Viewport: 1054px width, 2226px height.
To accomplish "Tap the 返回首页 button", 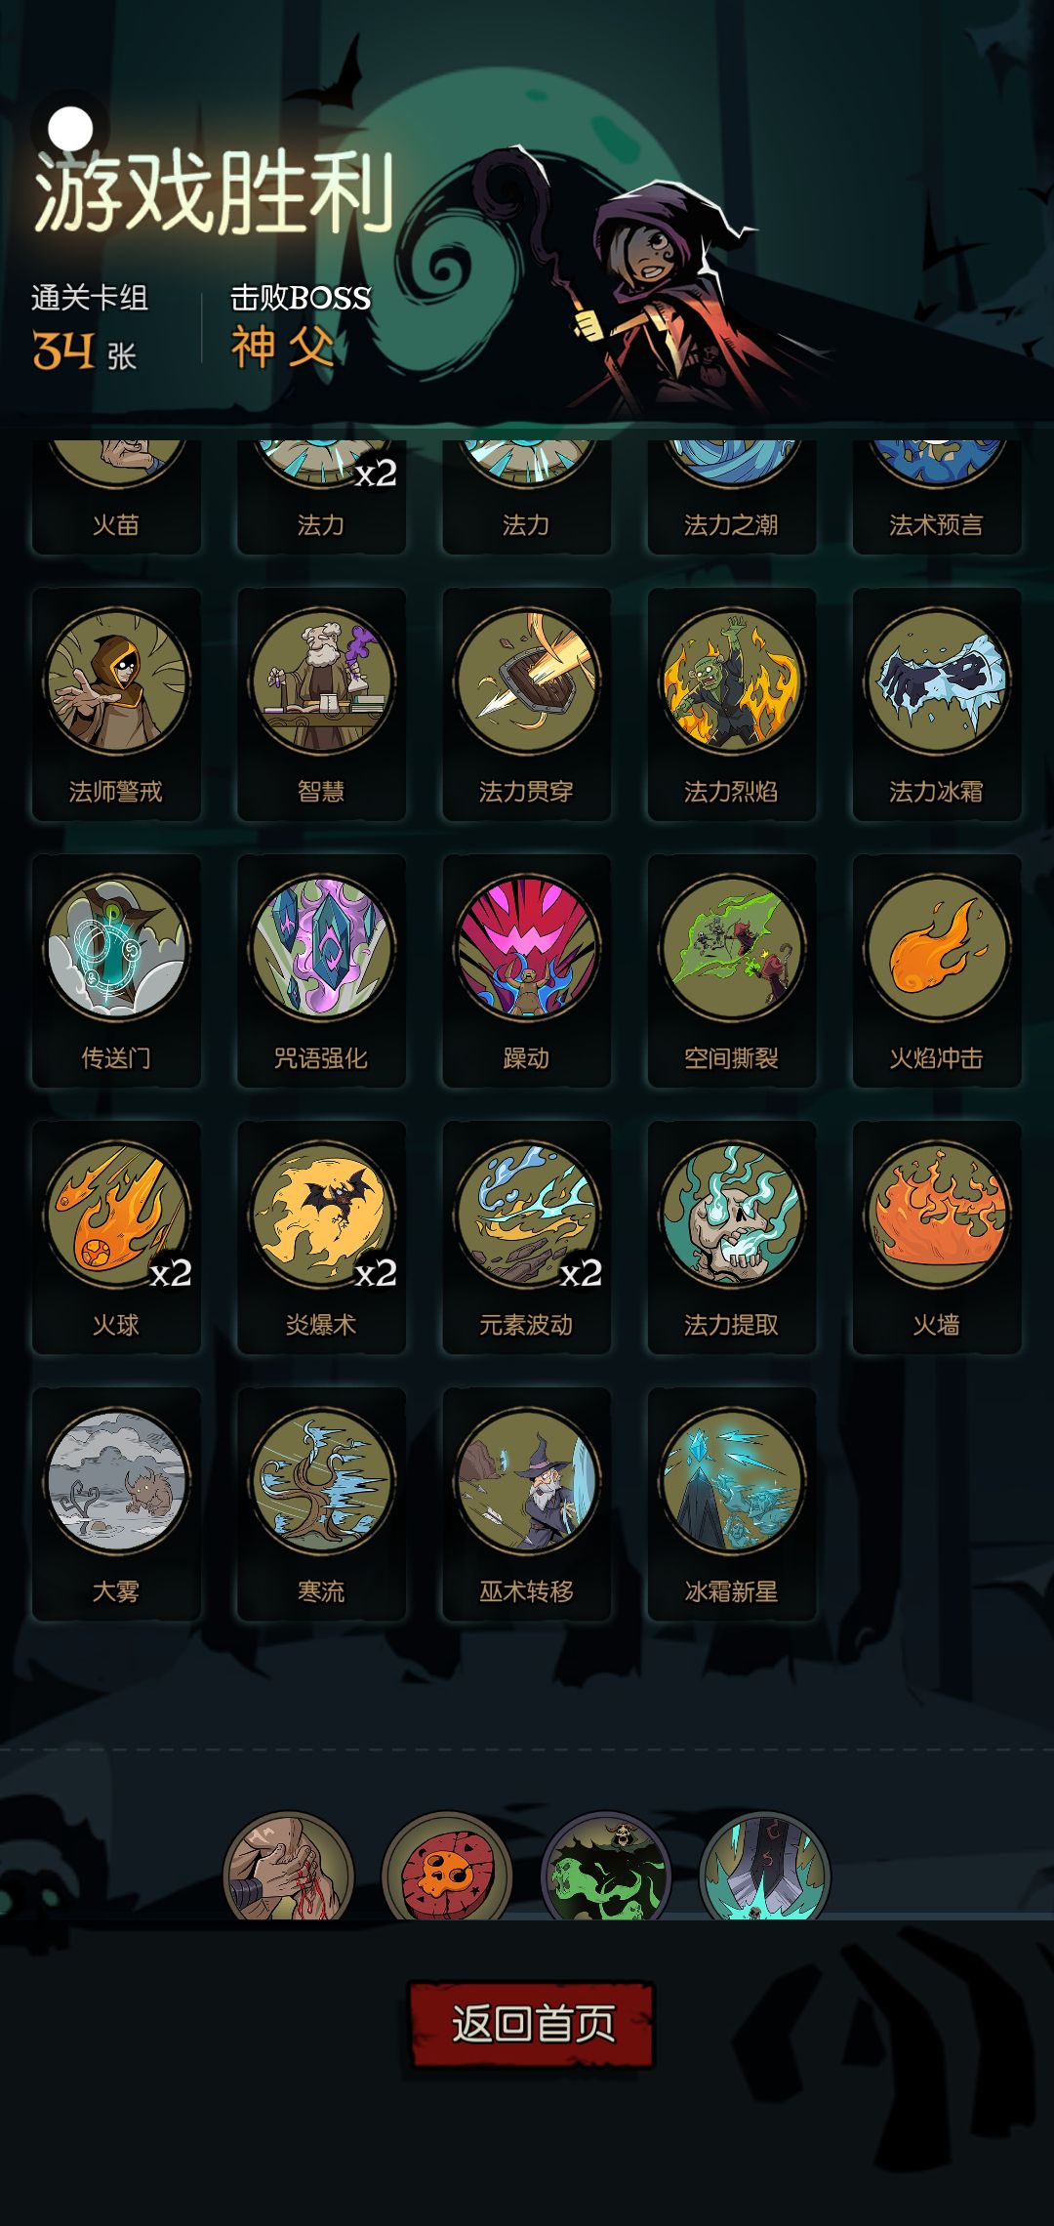I will click(x=531, y=2023).
